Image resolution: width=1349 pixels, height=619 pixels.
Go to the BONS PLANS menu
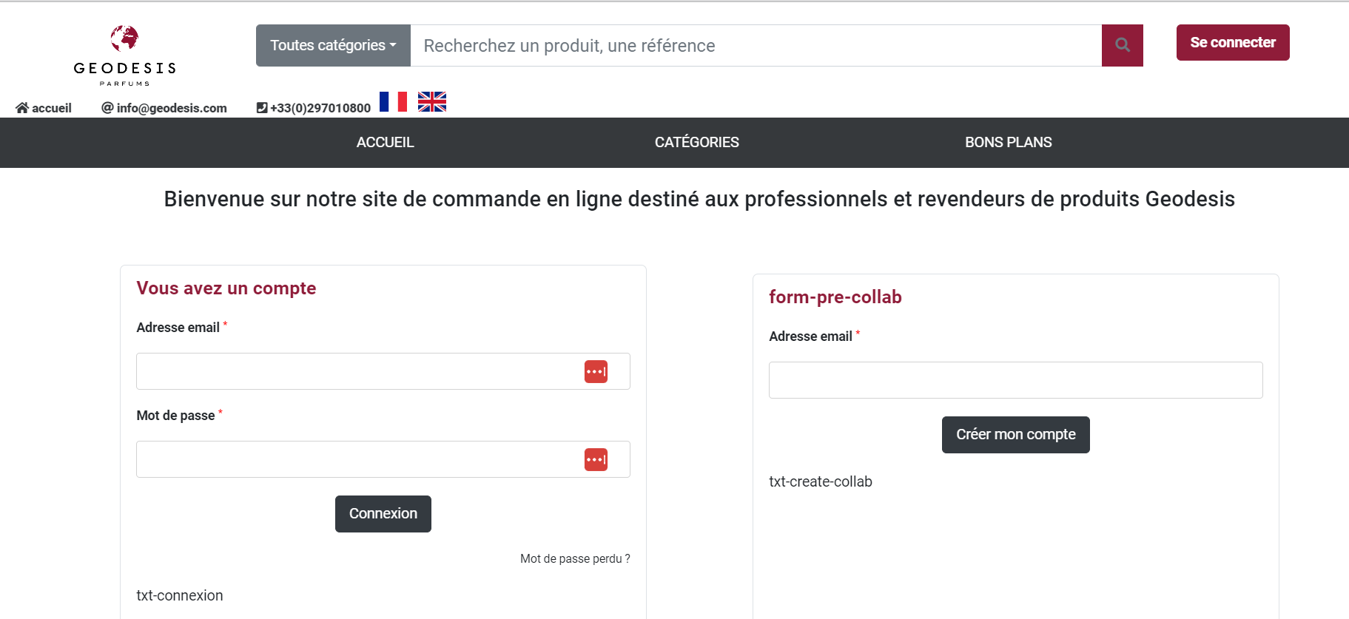click(x=1008, y=142)
